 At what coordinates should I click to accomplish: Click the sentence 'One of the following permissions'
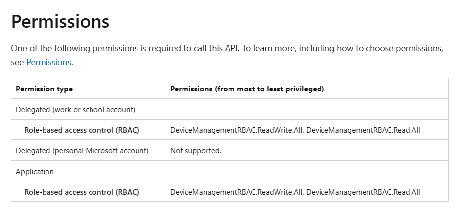click(74, 49)
